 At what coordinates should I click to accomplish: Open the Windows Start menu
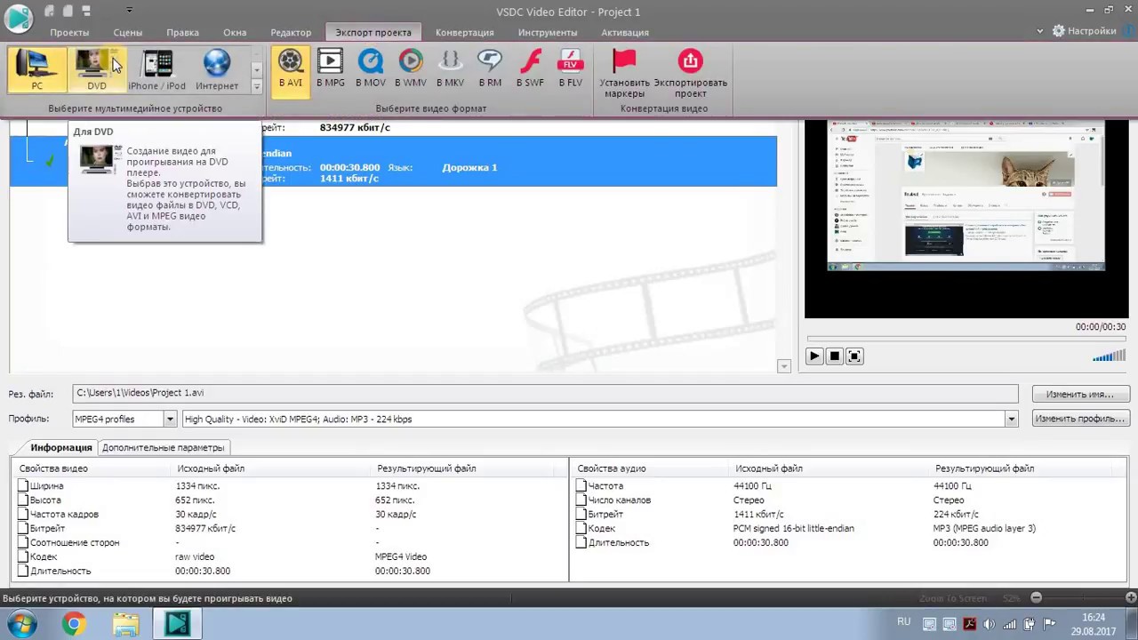[x=22, y=624]
